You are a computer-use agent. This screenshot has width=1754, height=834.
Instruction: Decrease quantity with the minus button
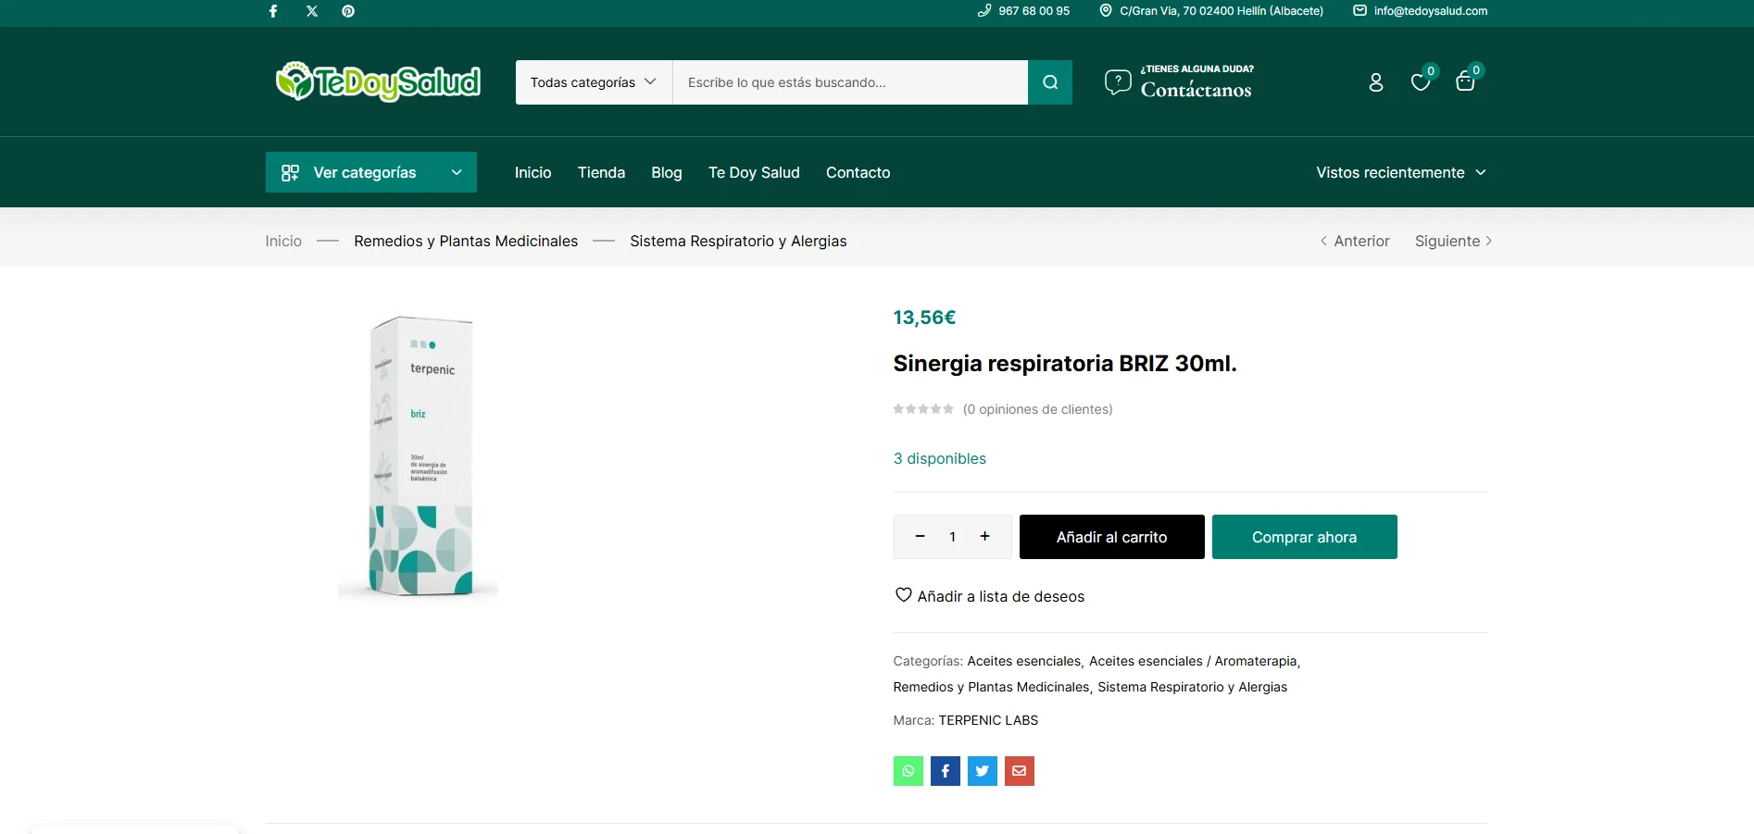pyautogui.click(x=920, y=537)
